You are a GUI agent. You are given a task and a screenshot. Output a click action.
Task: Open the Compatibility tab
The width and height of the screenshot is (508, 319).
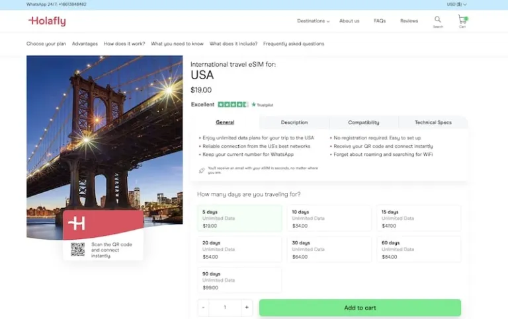[x=364, y=122]
